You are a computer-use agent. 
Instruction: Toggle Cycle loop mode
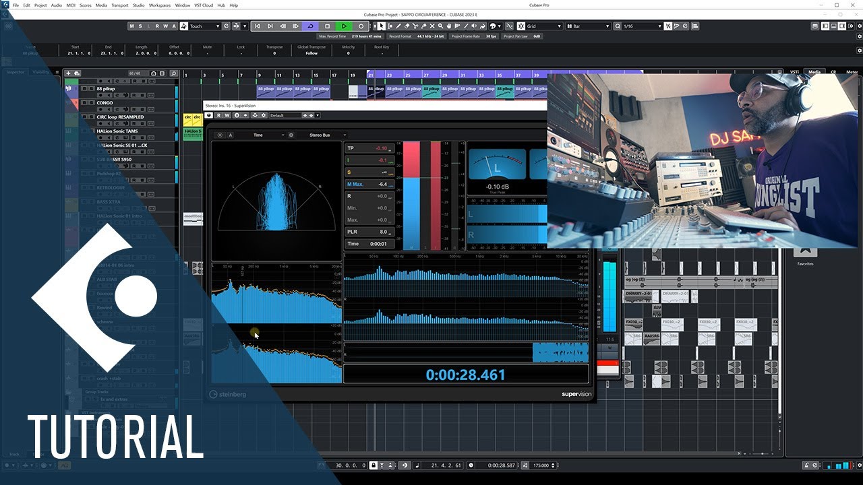coord(310,26)
